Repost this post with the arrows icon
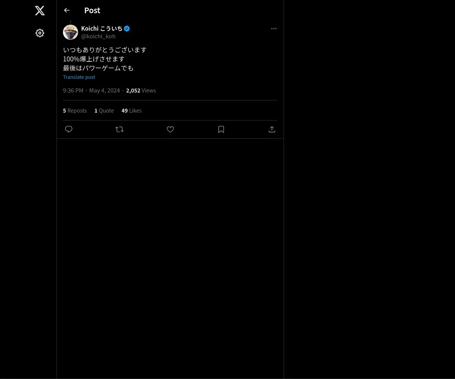Viewport: 455px width, 379px height. pos(119,129)
